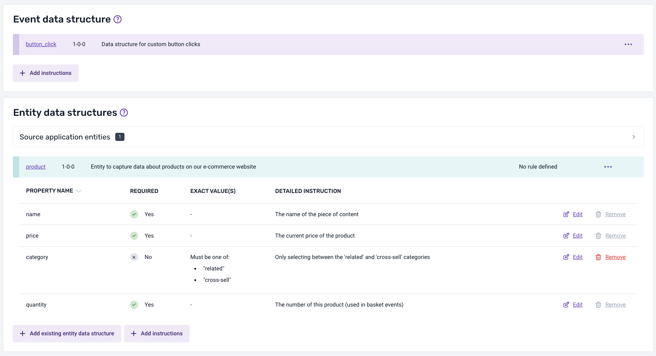This screenshot has width=656, height=356.
Task: Open the product entity link
Action: (x=35, y=167)
